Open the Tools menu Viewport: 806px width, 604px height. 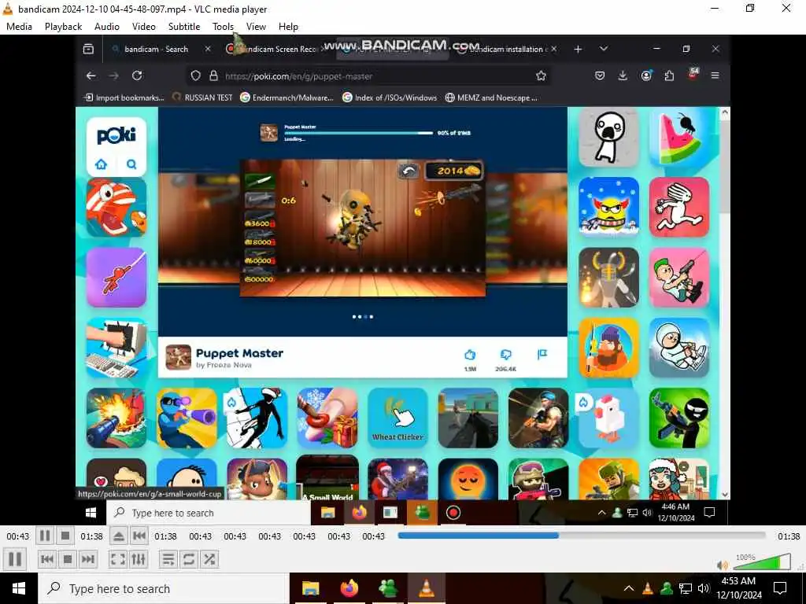coord(223,27)
